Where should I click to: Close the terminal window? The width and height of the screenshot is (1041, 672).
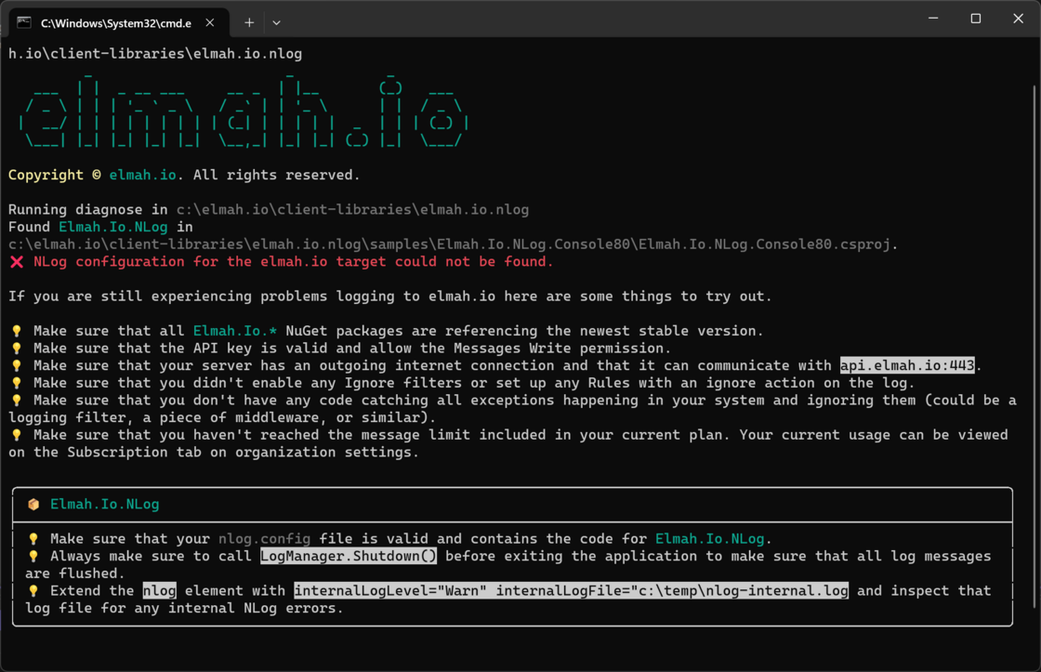click(1018, 19)
